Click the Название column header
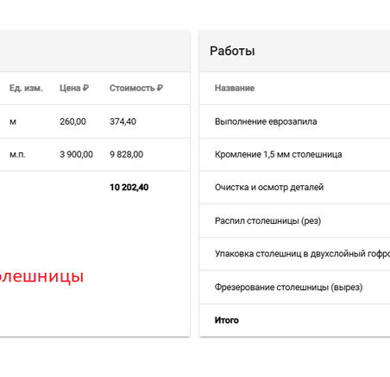This screenshot has height=377, width=390. pyautogui.click(x=235, y=88)
